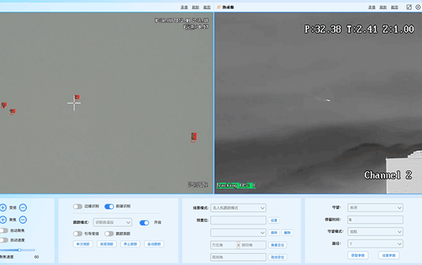Click the 角度定位 angle positioning button
The height and width of the screenshot is (265, 422).
pos(278,245)
